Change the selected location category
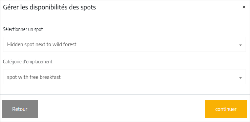 124,77
